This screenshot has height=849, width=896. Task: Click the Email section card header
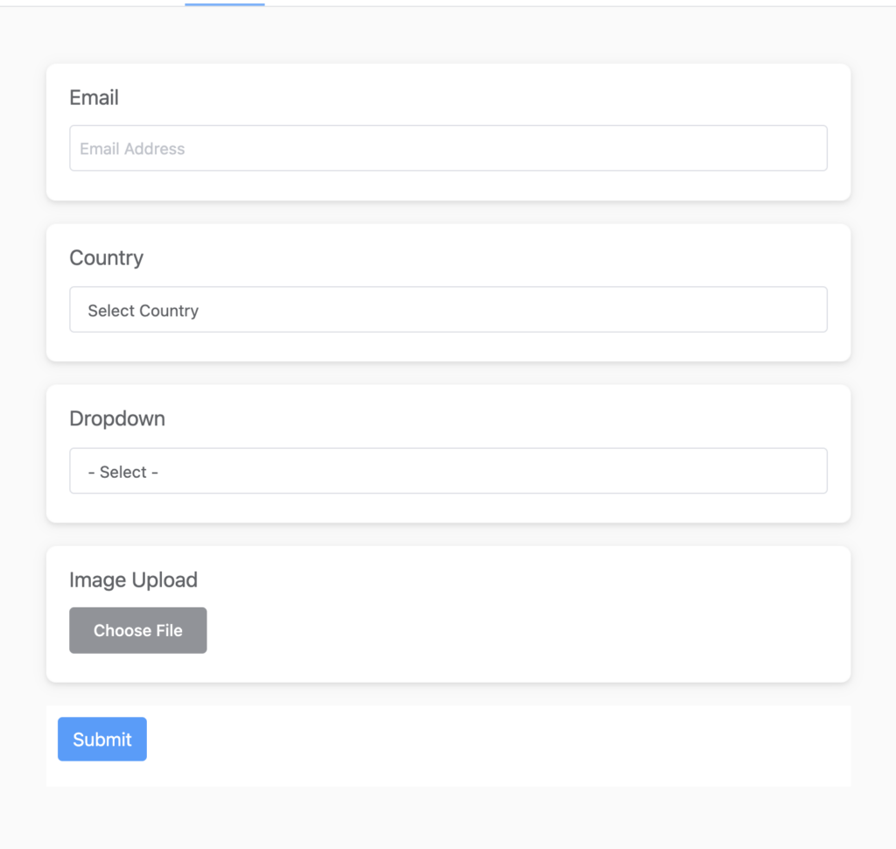94,98
